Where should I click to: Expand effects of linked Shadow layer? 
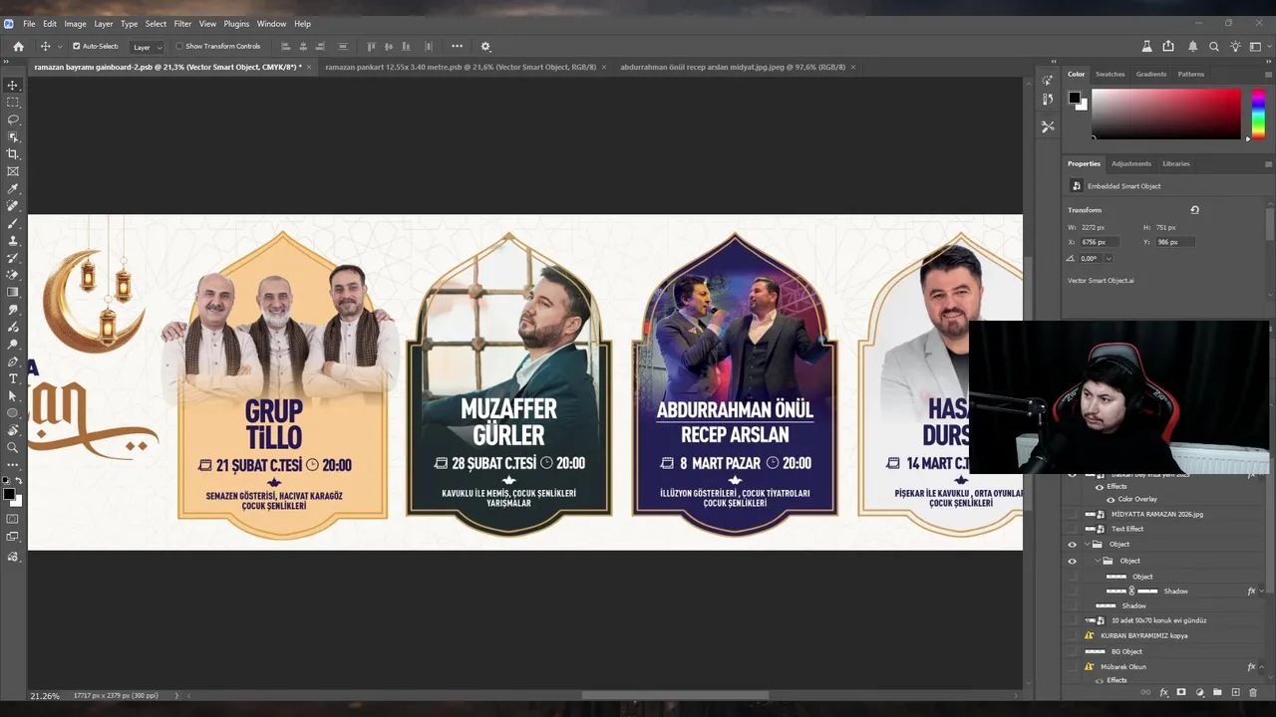tap(1262, 592)
